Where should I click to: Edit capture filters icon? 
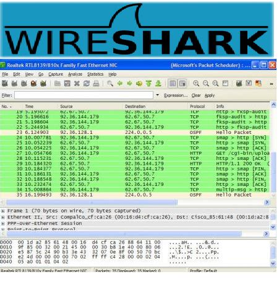[x=239, y=84]
